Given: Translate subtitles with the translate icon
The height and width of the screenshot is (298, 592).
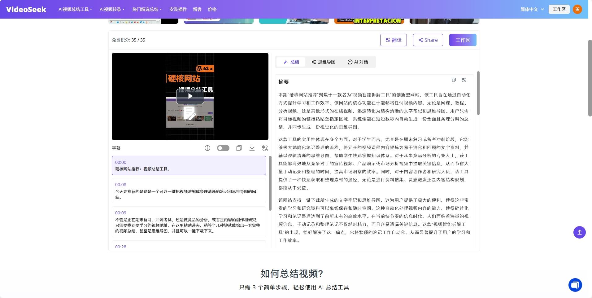Looking at the screenshot, I should click(265, 148).
